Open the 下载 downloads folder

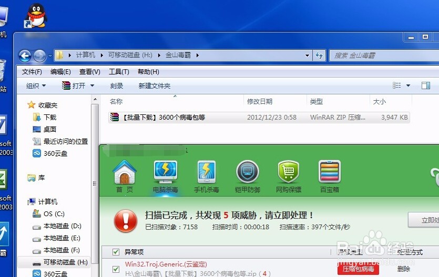point(45,118)
